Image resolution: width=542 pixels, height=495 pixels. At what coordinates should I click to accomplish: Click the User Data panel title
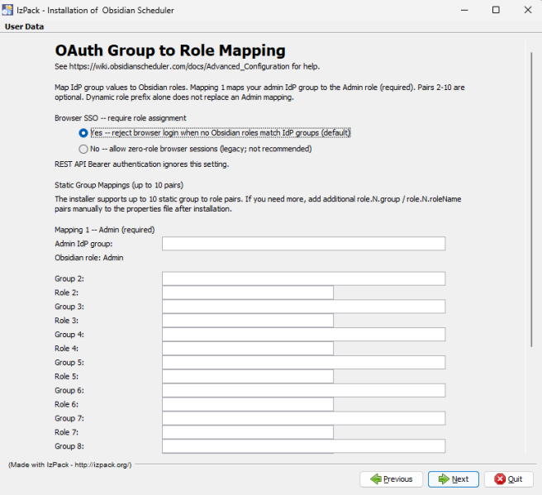coord(24,26)
